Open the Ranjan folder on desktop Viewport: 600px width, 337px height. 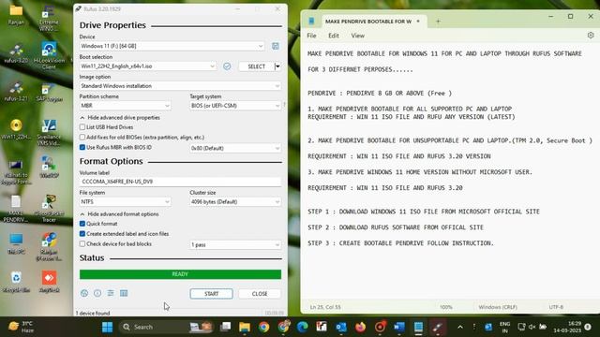tap(16, 15)
